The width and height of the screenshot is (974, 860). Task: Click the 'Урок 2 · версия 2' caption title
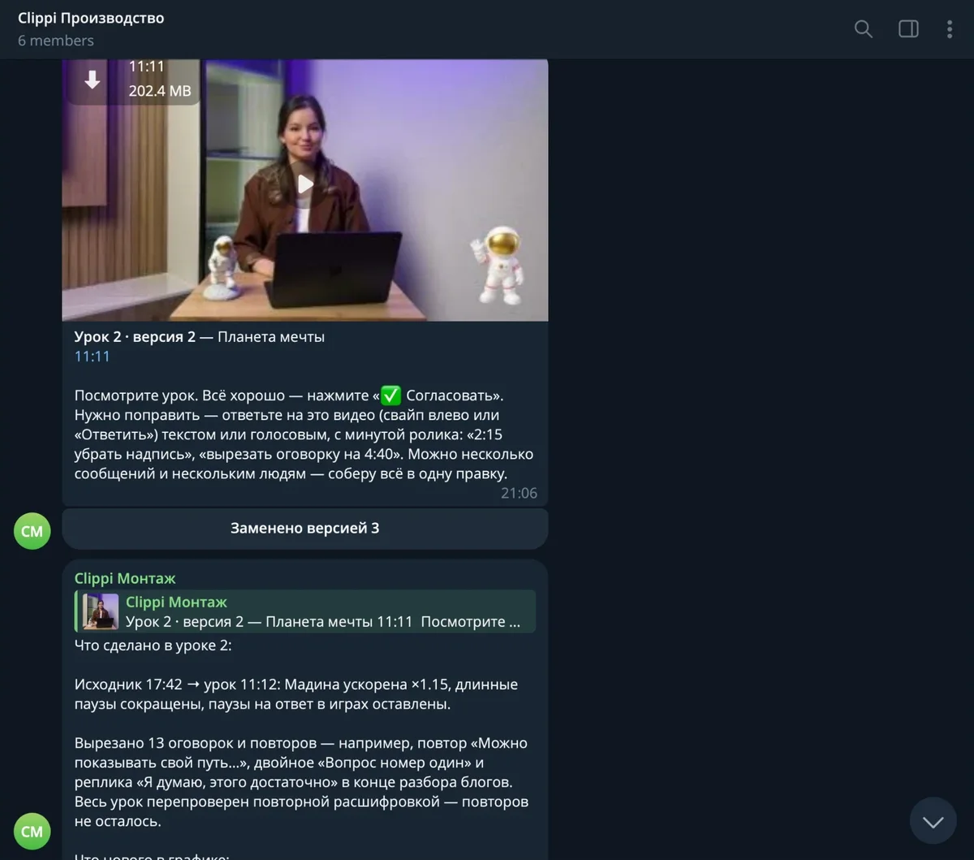(x=135, y=336)
